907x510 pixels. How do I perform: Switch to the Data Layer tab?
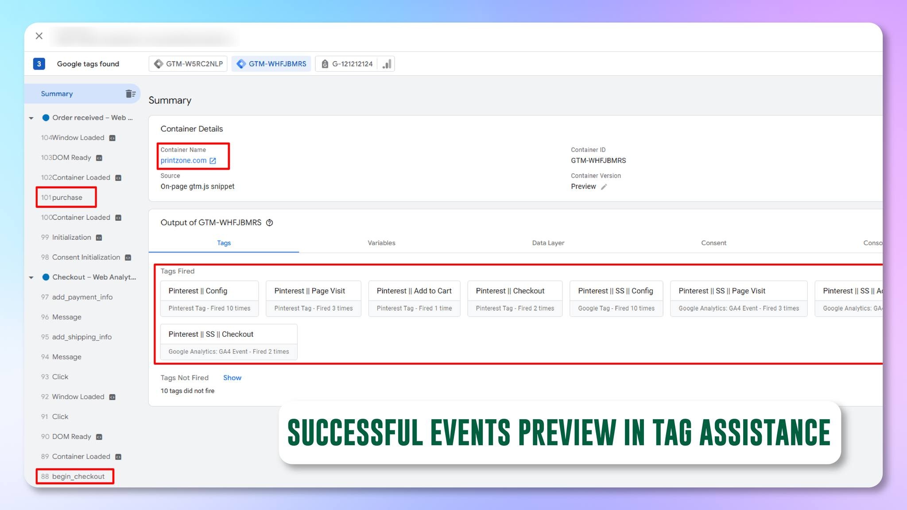click(x=548, y=243)
